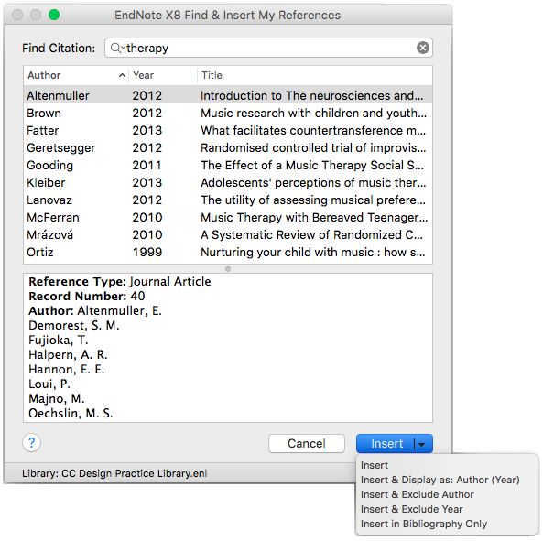
Task: Click the pane splitter handle dot
Action: coord(228,269)
